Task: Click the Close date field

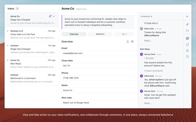Action: tap(98, 65)
